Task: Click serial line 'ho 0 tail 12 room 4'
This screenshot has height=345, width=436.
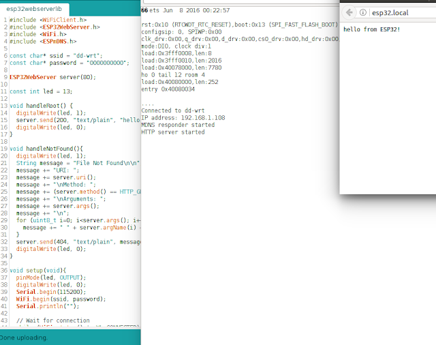Action: 173,75
